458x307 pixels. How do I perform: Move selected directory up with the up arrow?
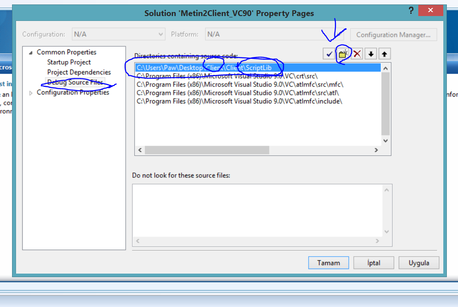coord(385,54)
